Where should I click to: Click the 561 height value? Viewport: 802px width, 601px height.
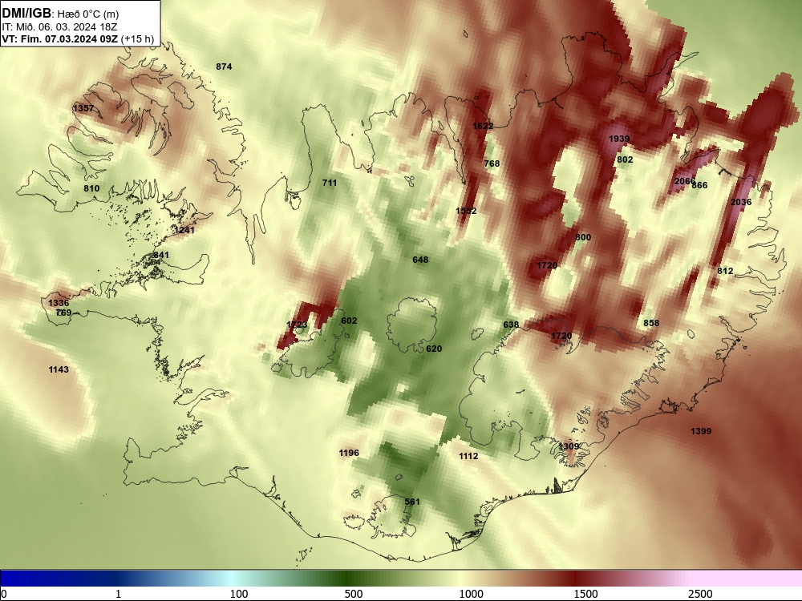[412, 502]
